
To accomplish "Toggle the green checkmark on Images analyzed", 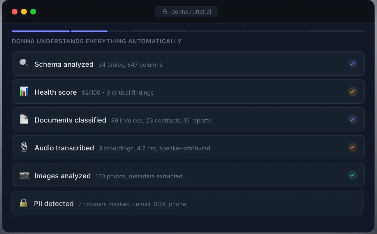I will (x=353, y=175).
